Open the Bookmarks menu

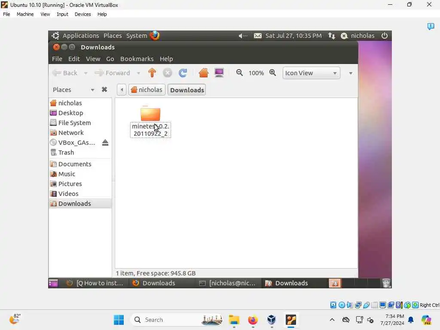[x=137, y=58]
